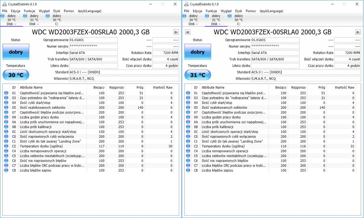Image resolution: width=364 pixels, height=218 pixels.
Task: Select C: disk tab in left window
Action: tap(57, 20)
